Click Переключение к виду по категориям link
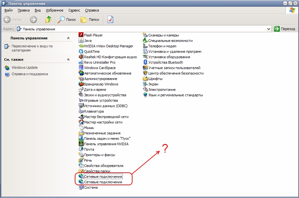This screenshot has height=198, width=299. pos(32,48)
